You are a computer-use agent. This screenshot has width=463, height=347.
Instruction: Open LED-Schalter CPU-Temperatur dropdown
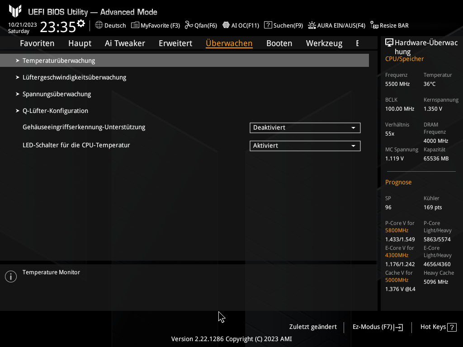pos(305,146)
